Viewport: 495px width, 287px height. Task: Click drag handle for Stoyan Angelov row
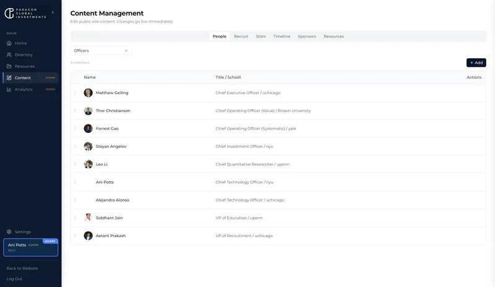pyautogui.click(x=75, y=146)
